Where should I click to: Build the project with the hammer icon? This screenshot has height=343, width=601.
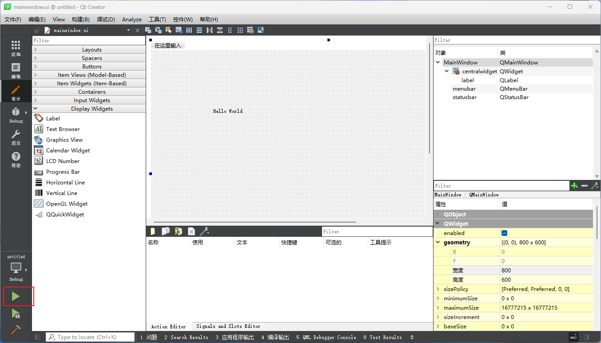16,330
